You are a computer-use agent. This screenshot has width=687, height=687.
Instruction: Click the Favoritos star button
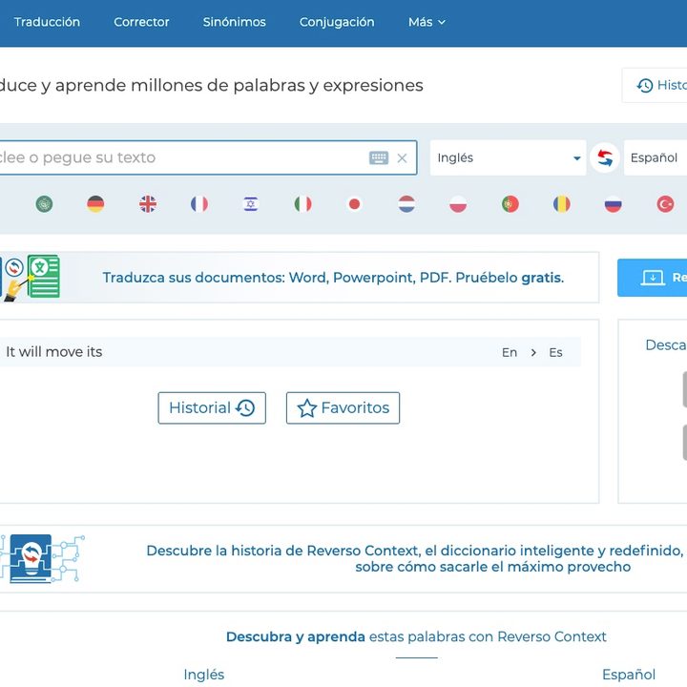pos(343,408)
